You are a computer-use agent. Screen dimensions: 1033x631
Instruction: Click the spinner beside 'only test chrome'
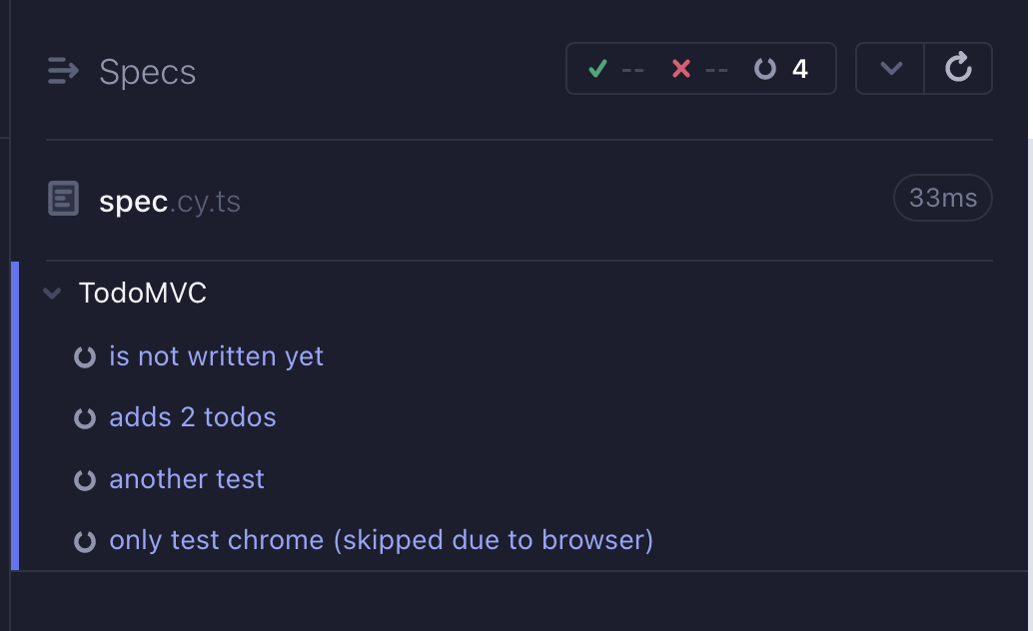click(85, 539)
